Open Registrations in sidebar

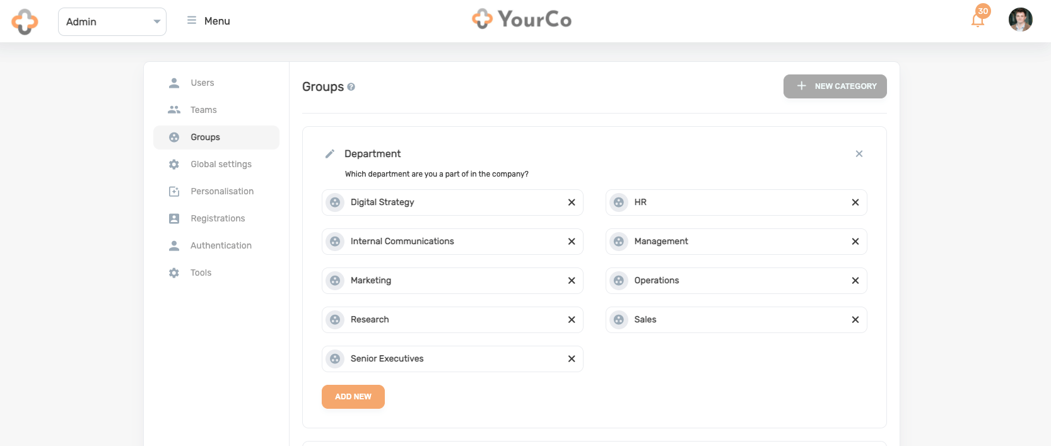coord(216,218)
